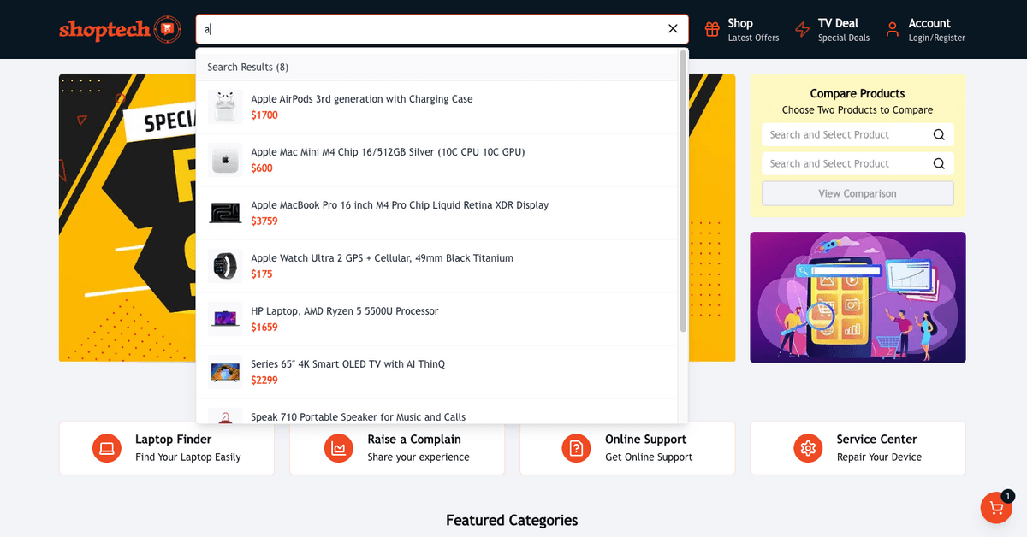Click the Apple Watch product thumbnail
The width and height of the screenshot is (1027, 537).
click(x=225, y=266)
